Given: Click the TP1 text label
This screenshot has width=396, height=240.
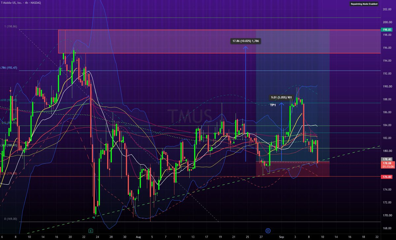Looking at the screenshot, I should pos(273,105).
